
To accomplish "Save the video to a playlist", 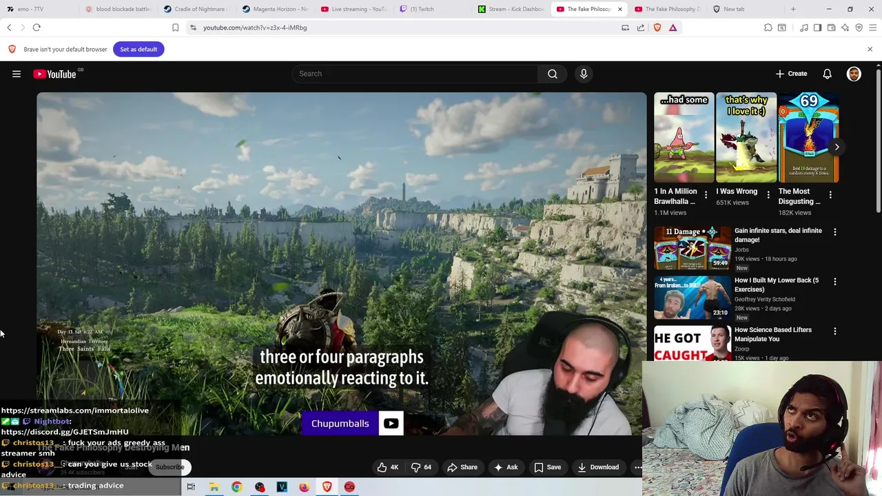I will [547, 467].
